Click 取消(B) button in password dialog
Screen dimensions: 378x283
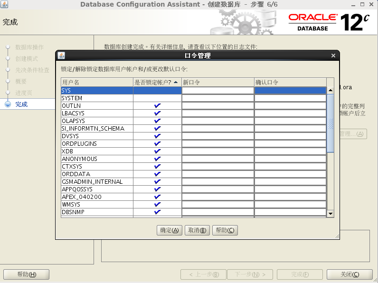(197, 230)
